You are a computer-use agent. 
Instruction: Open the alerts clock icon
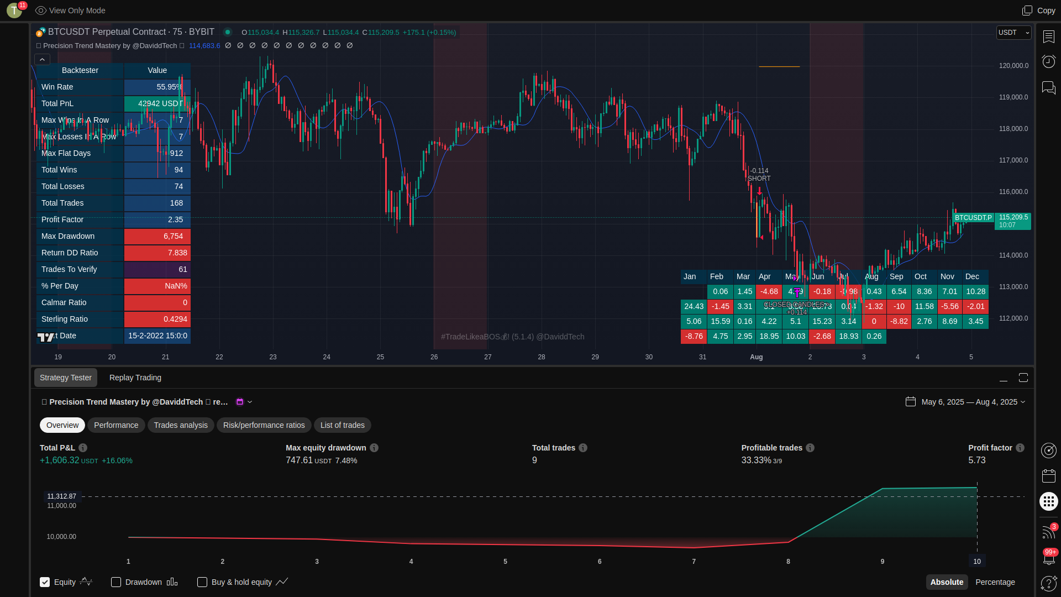(x=1048, y=61)
